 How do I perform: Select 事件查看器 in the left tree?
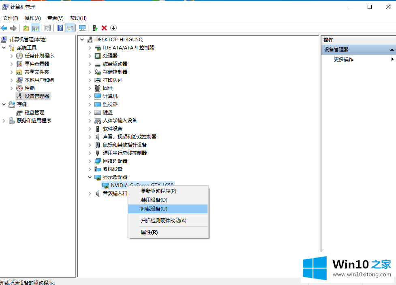tap(37, 64)
